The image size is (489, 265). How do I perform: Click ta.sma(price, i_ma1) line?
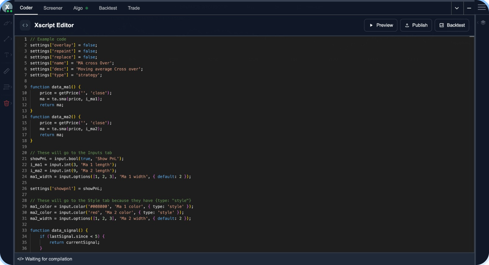(x=71, y=99)
